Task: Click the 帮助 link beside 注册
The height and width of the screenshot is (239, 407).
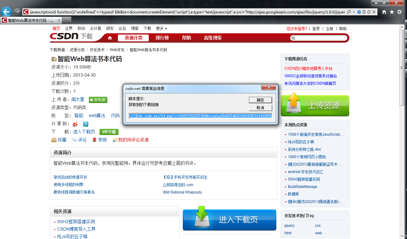Action: click(x=343, y=29)
